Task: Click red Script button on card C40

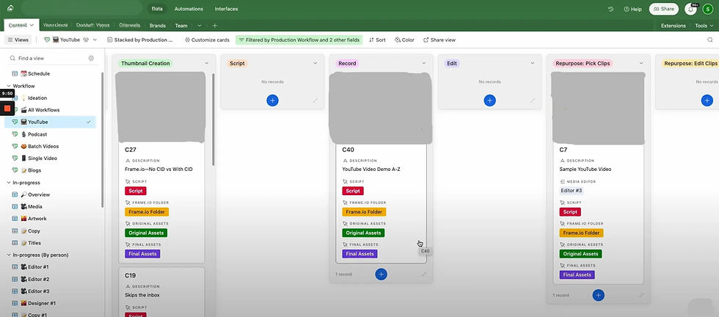Action: (353, 191)
